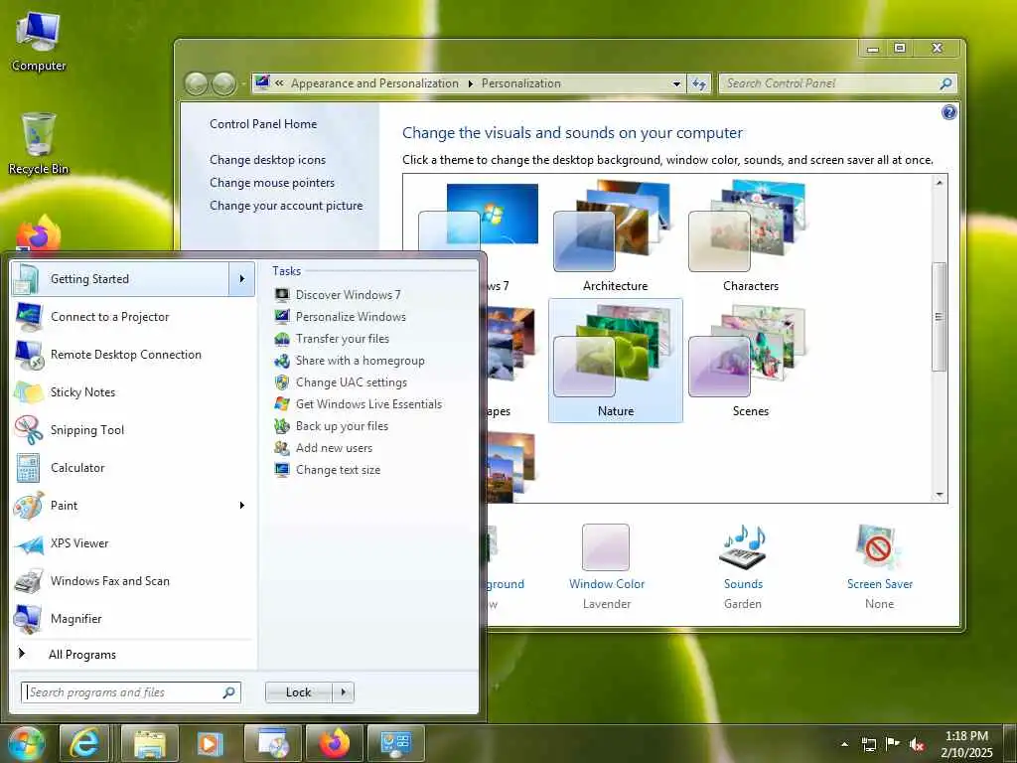Image resolution: width=1017 pixels, height=763 pixels.
Task: Select the Characters theme
Action: click(x=751, y=236)
